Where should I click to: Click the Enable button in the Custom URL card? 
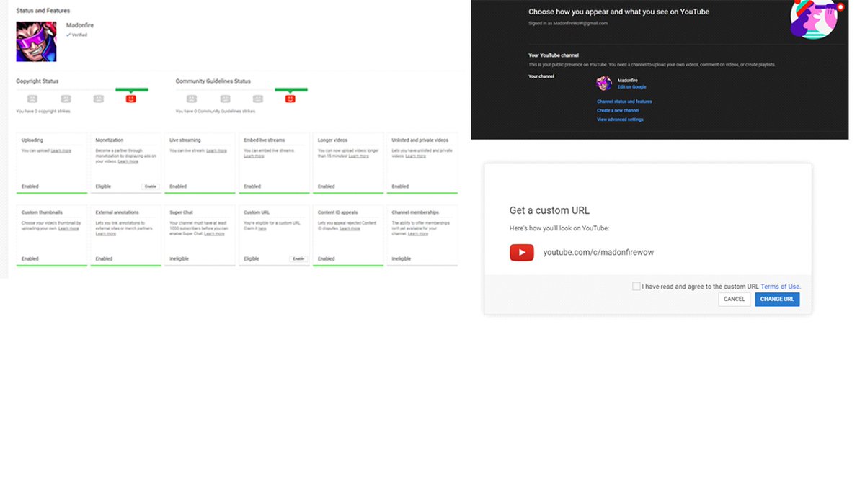pos(298,258)
